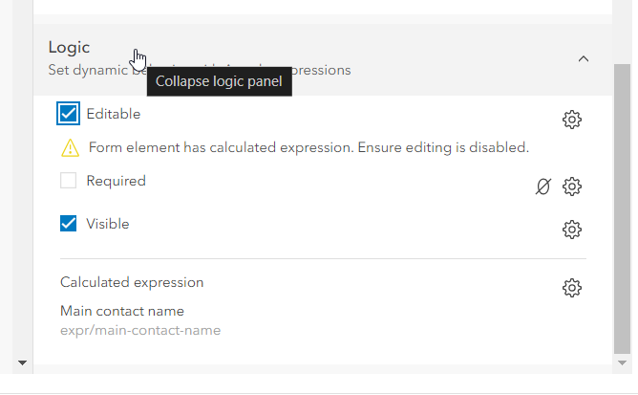
Task: Uncheck the Editable checkbox
Action: [69, 115]
